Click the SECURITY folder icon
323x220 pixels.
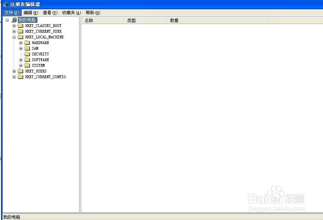27,54
